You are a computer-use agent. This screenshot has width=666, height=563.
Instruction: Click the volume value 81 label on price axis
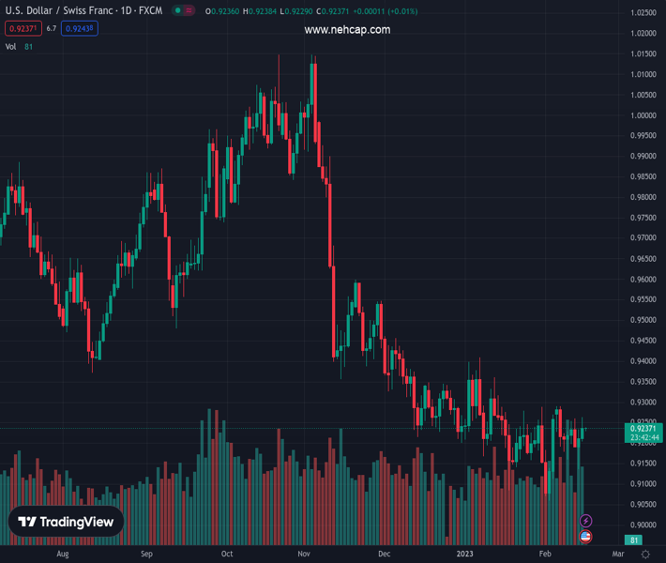[635, 541]
